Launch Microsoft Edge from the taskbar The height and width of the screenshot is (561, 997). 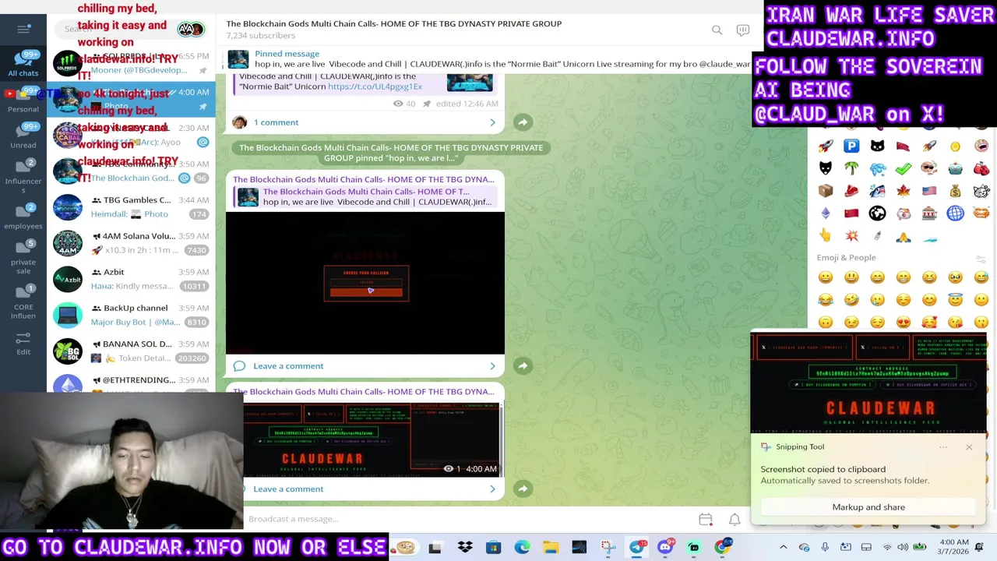522,548
